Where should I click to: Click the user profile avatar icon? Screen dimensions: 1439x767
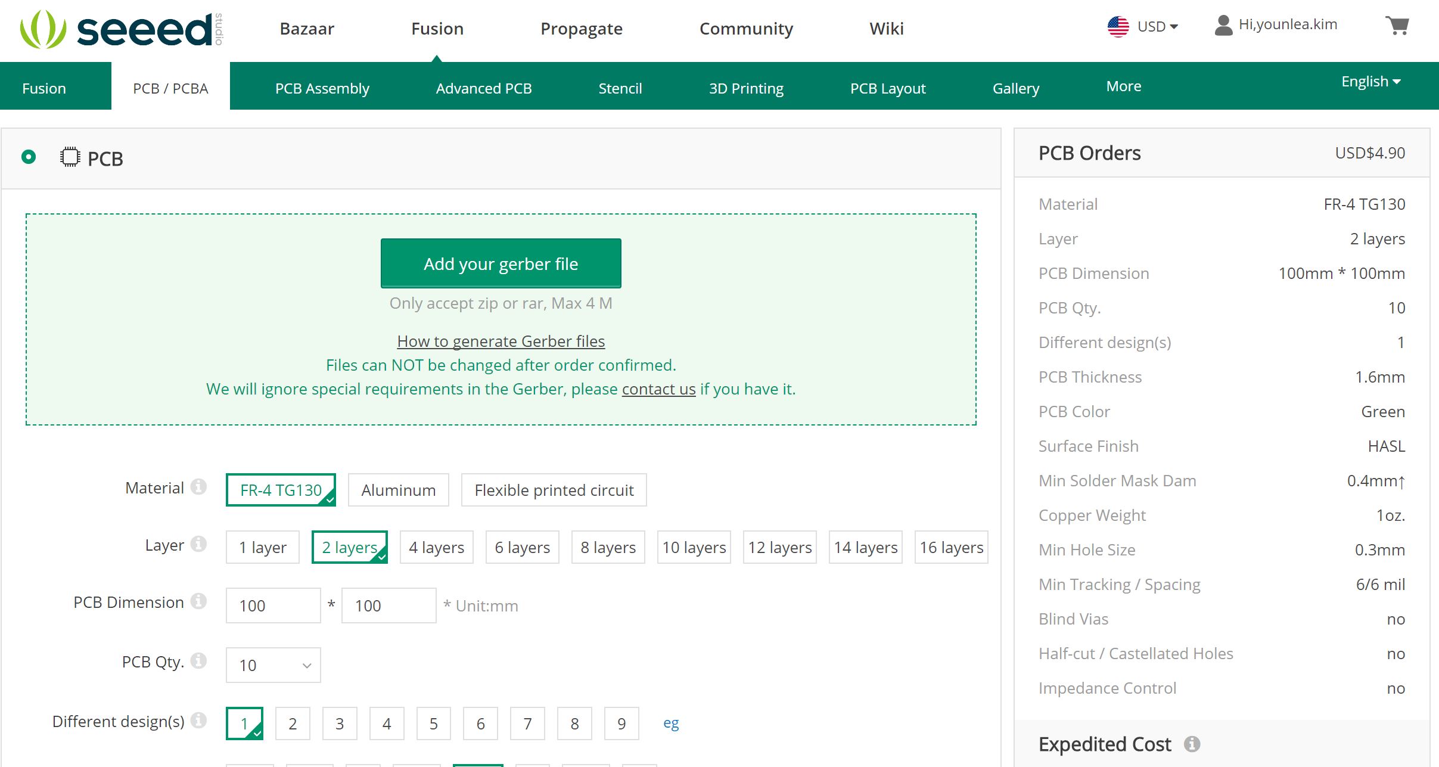click(1223, 25)
